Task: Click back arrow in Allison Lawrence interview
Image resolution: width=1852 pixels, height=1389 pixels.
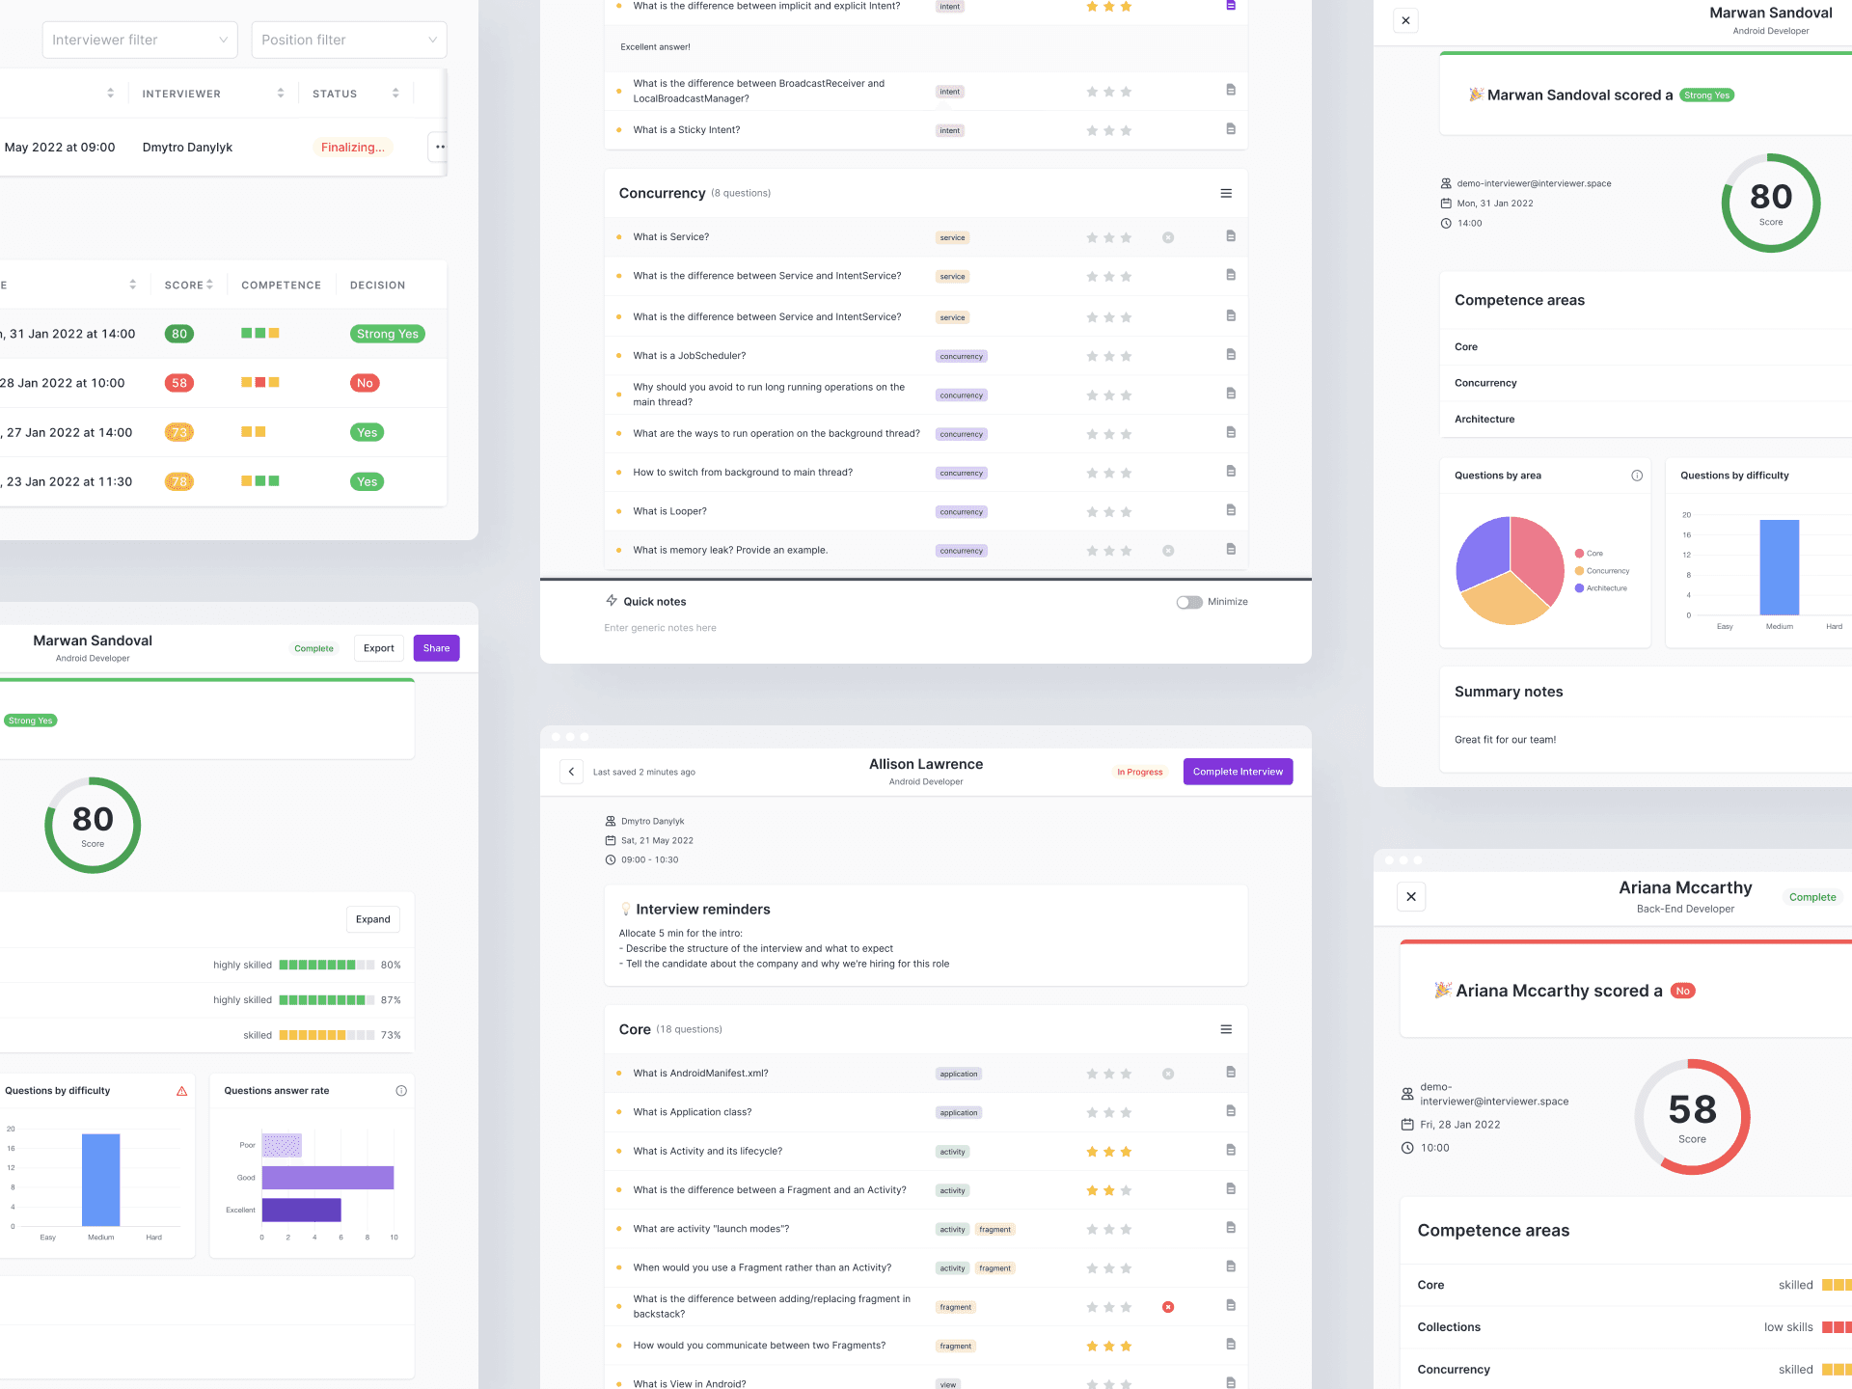Action: tap(571, 772)
